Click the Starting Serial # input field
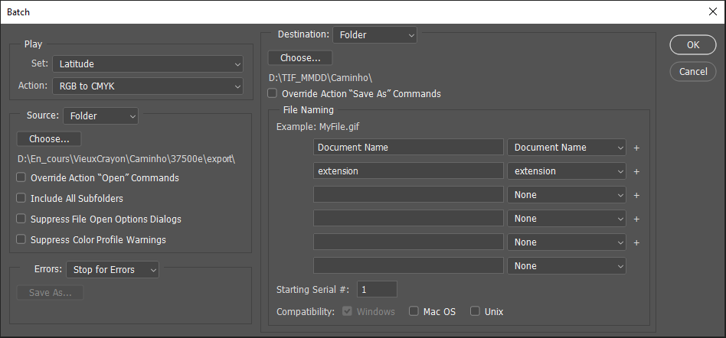Viewport: 726px width, 338px height. [x=377, y=290]
